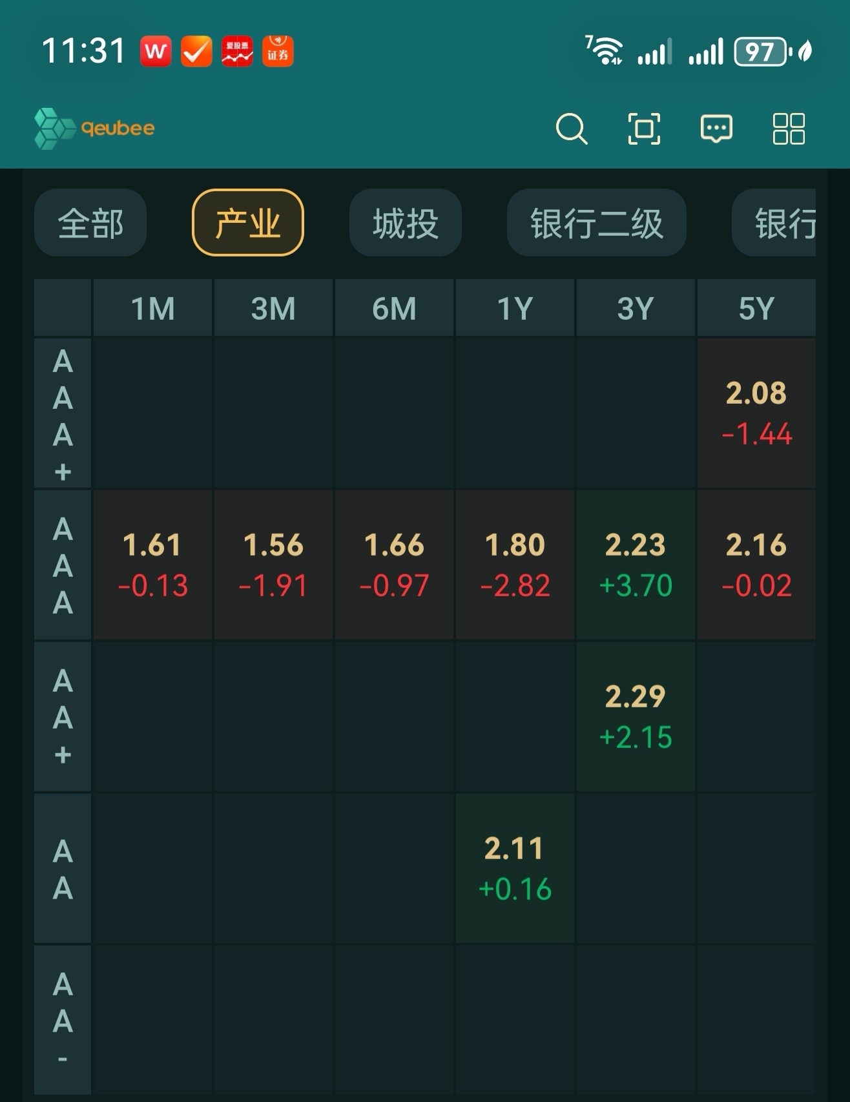Viewport: 850px width, 1102px height.
Task: Switch to the 全部 tab
Action: pos(90,223)
